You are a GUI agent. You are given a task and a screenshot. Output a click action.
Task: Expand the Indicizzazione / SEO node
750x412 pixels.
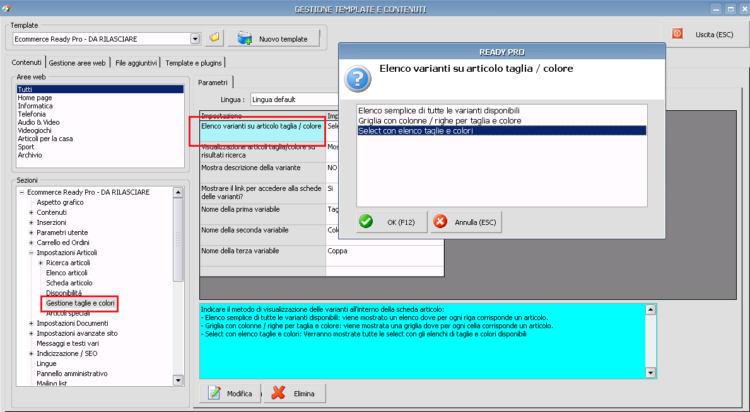(31, 353)
